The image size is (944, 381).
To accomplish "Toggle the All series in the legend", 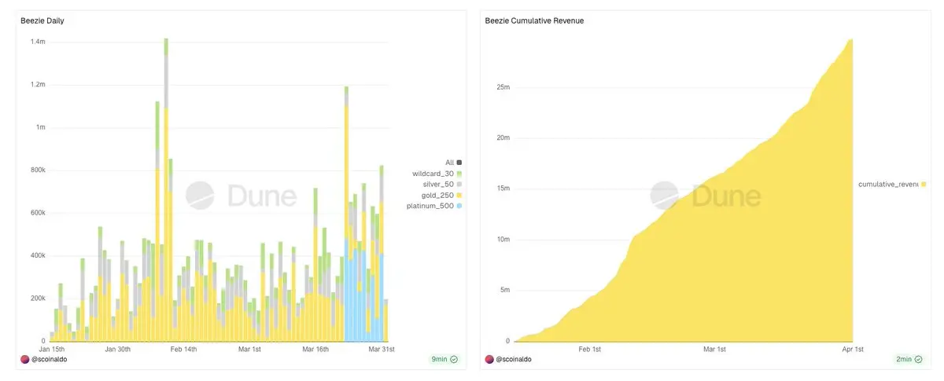I will pos(454,163).
